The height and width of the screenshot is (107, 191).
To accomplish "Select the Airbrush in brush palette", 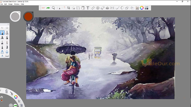I will tap(7, 33).
